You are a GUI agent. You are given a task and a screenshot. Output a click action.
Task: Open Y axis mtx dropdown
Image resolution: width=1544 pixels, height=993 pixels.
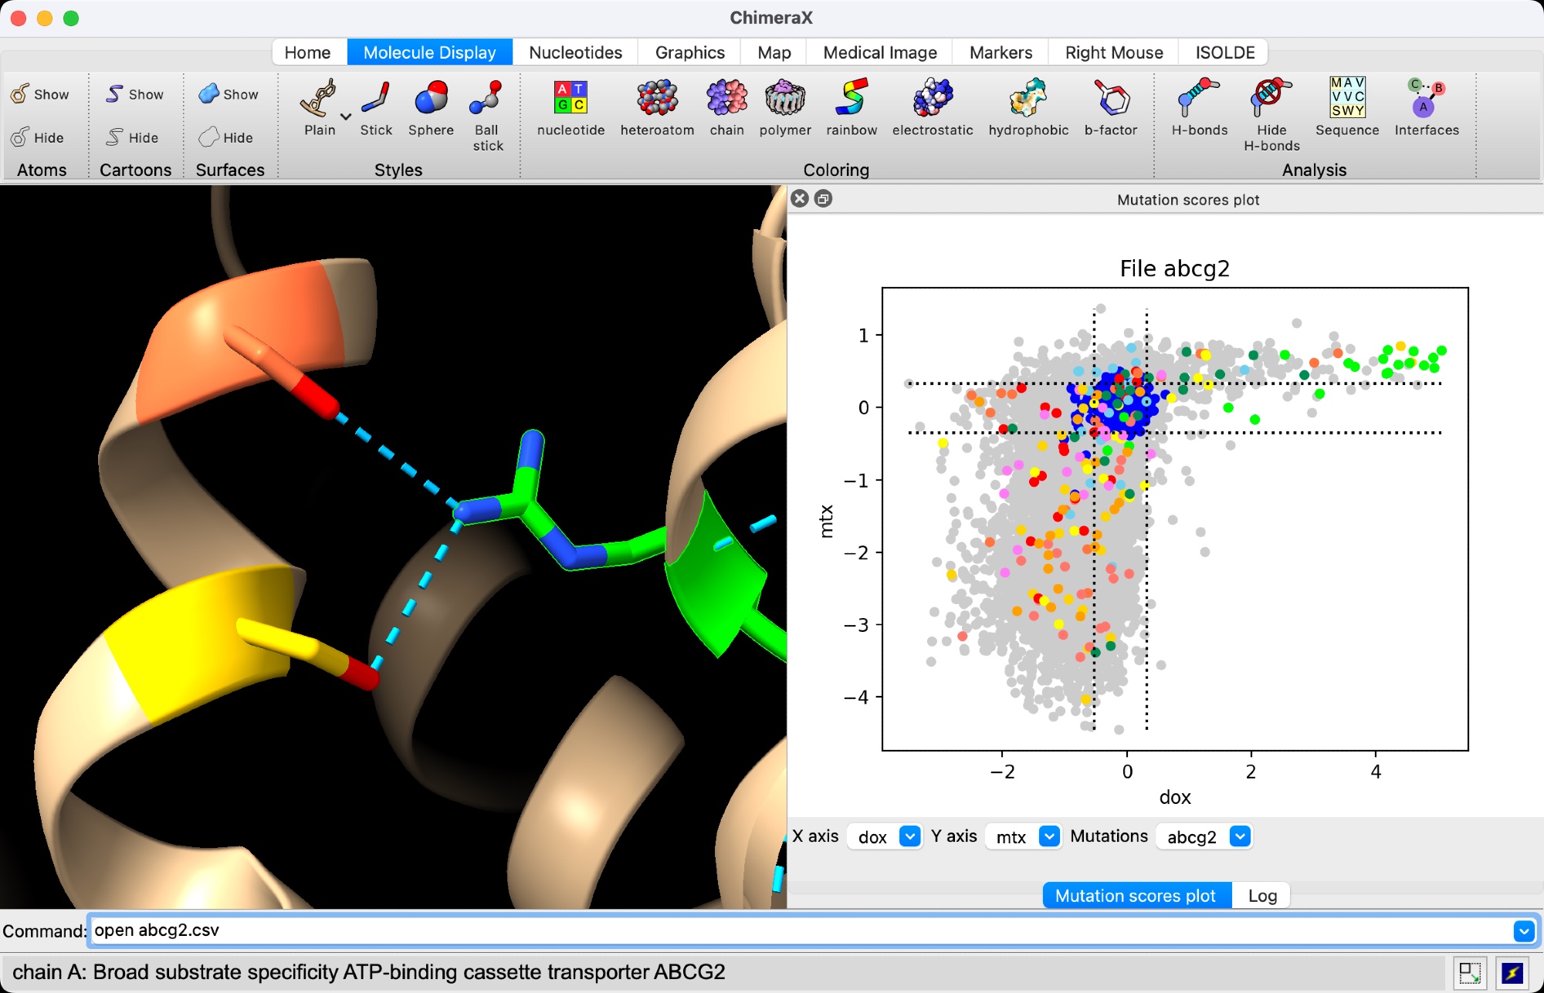click(x=1049, y=836)
